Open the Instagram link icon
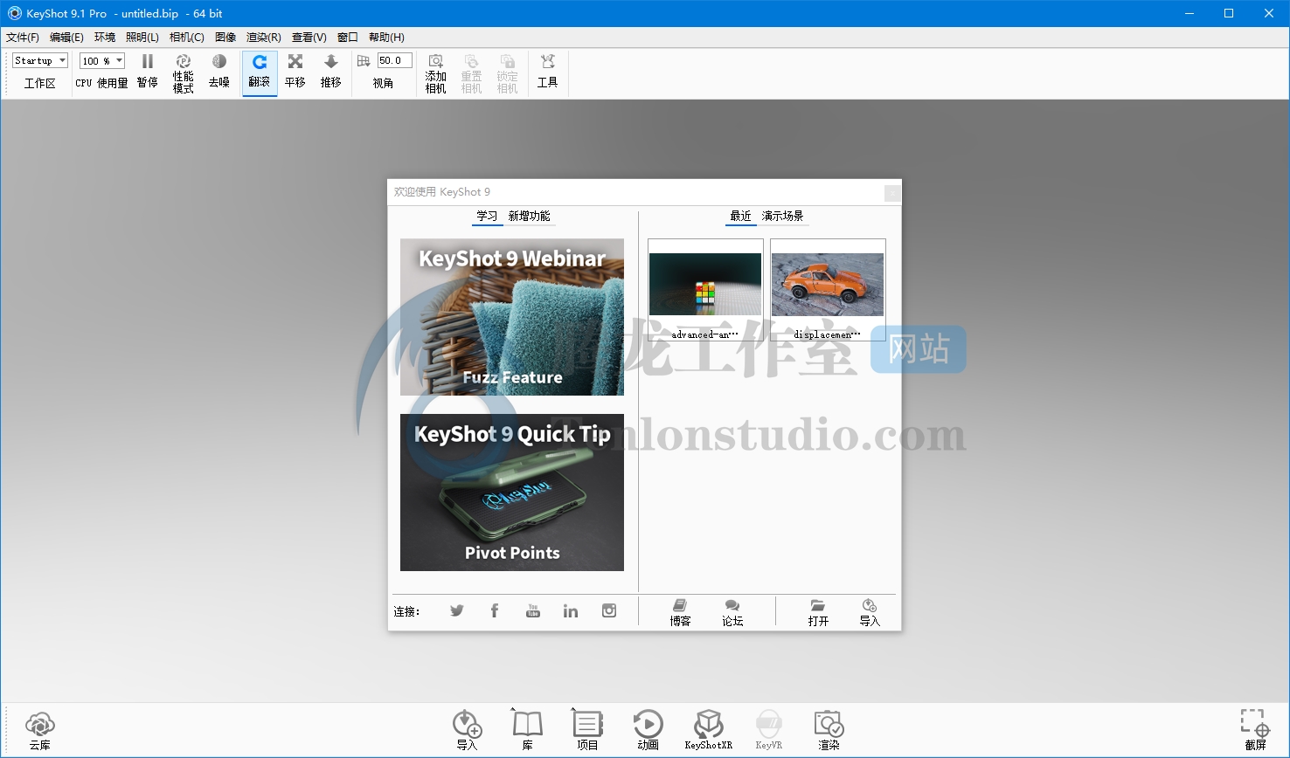 click(609, 610)
